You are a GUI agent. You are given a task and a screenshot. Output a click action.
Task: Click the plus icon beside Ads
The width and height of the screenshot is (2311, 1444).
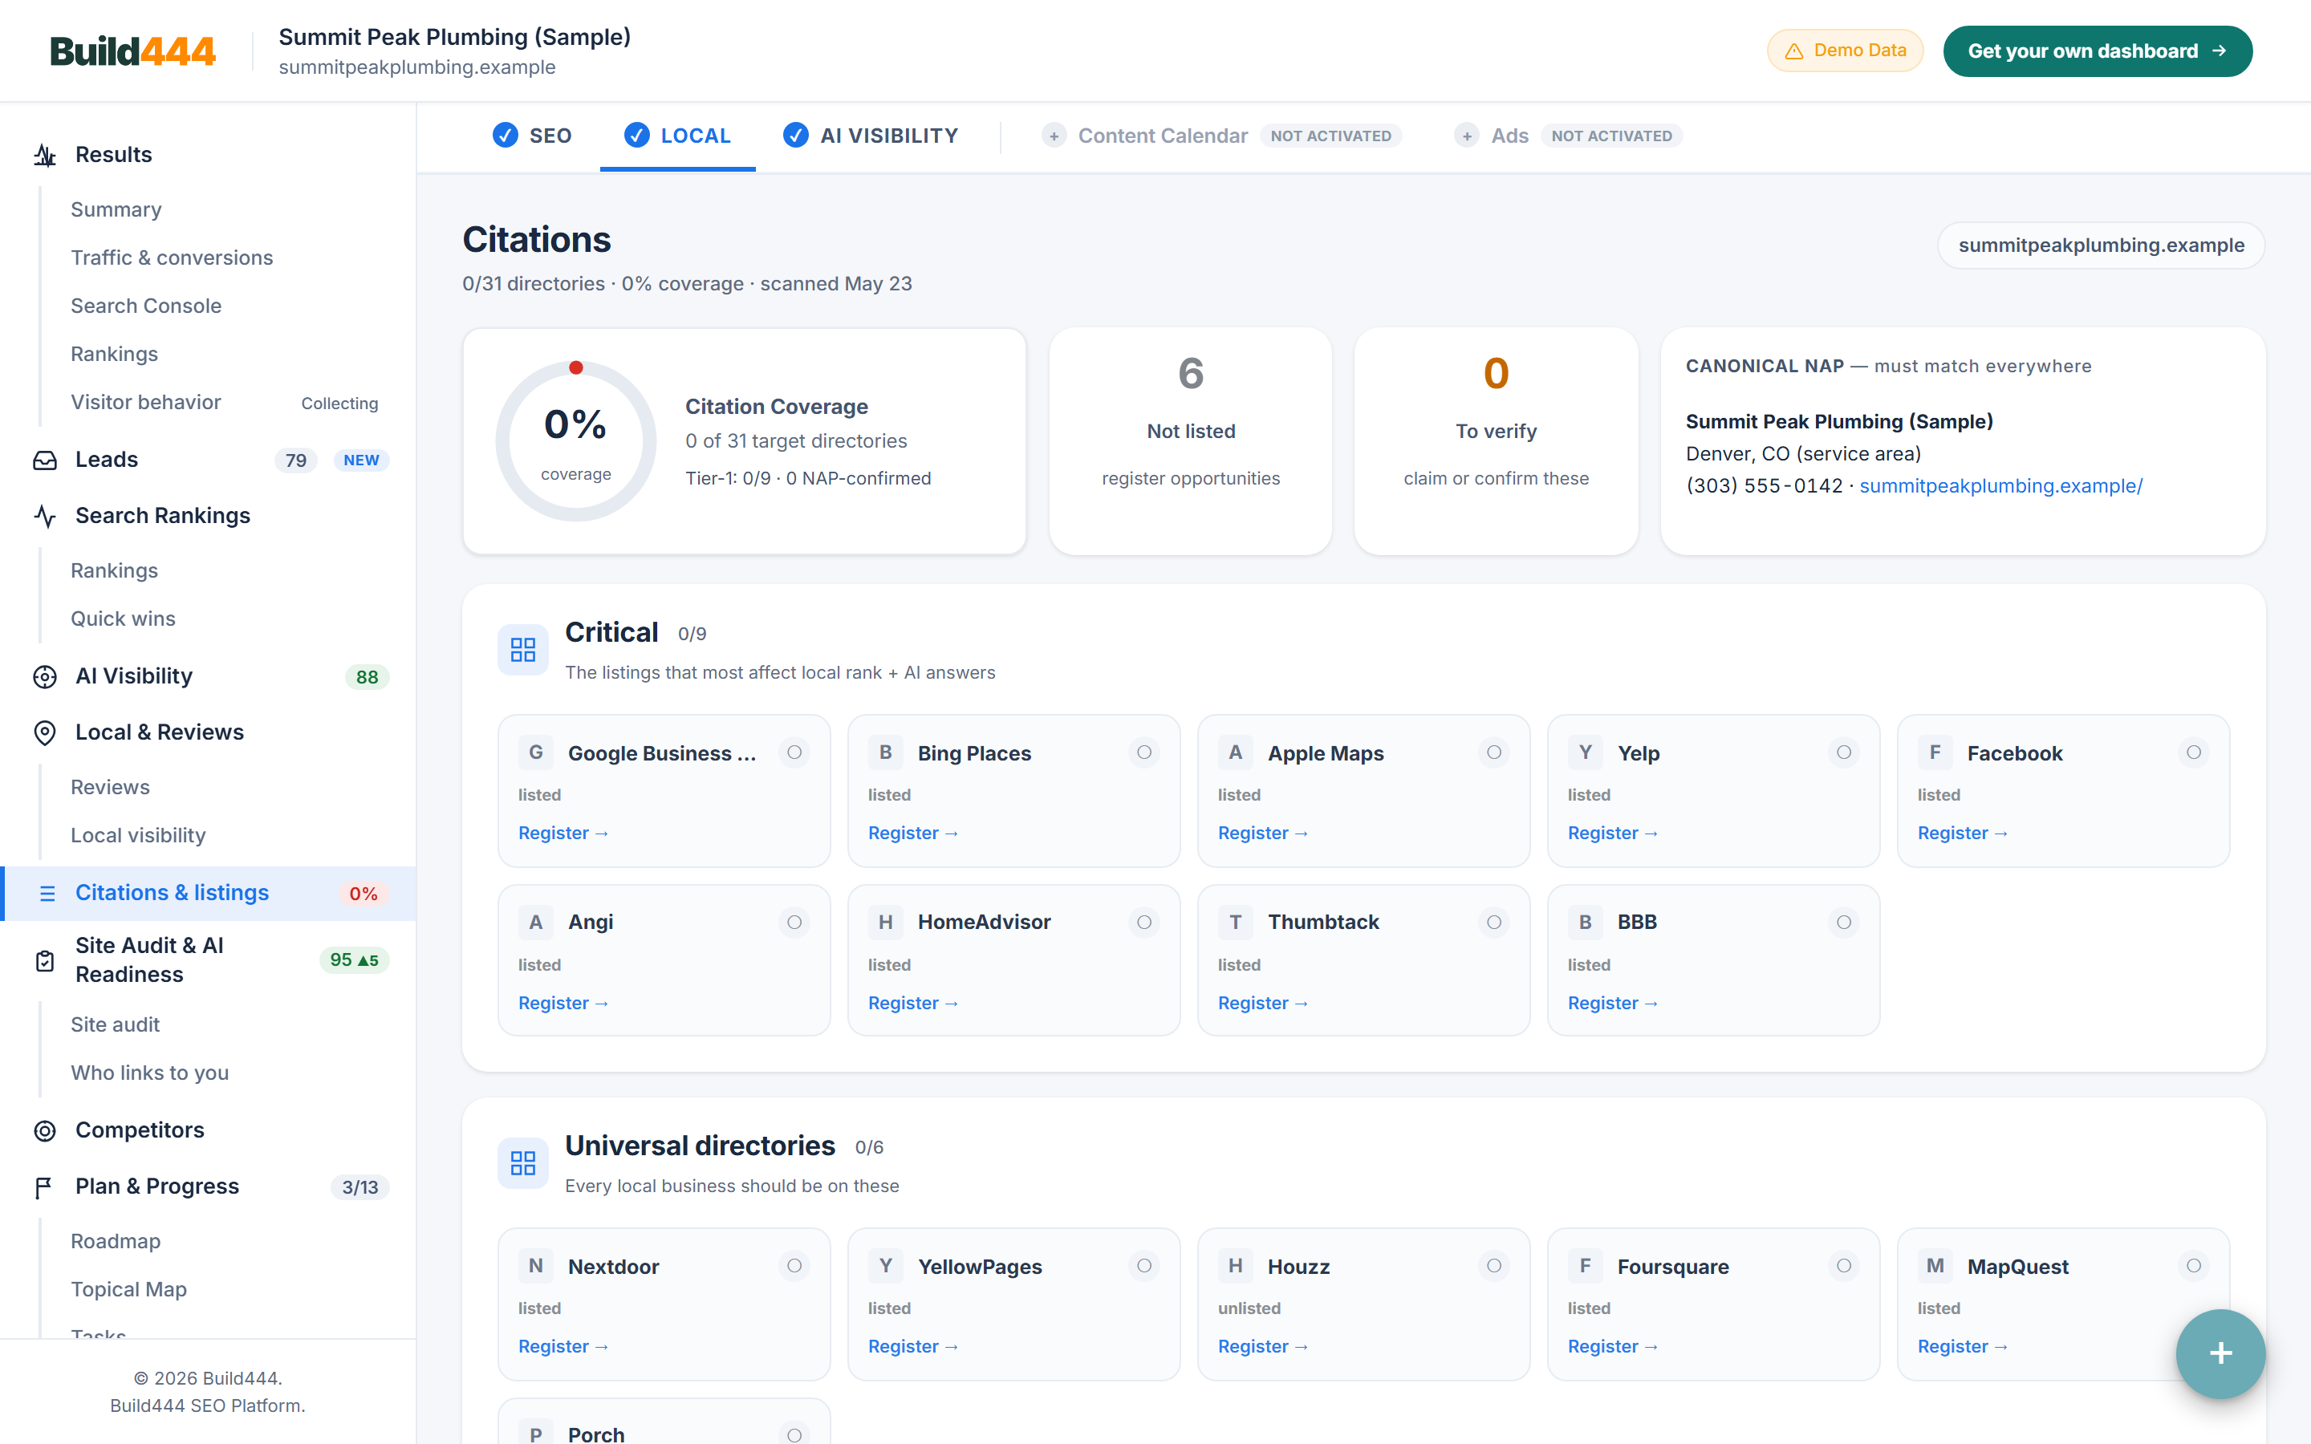pos(1466,136)
